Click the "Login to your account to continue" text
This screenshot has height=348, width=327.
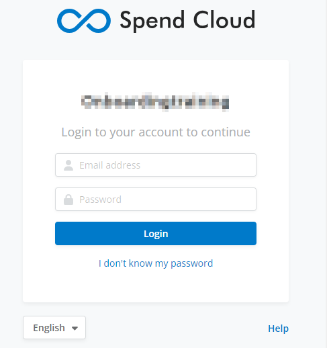pyautogui.click(x=156, y=132)
